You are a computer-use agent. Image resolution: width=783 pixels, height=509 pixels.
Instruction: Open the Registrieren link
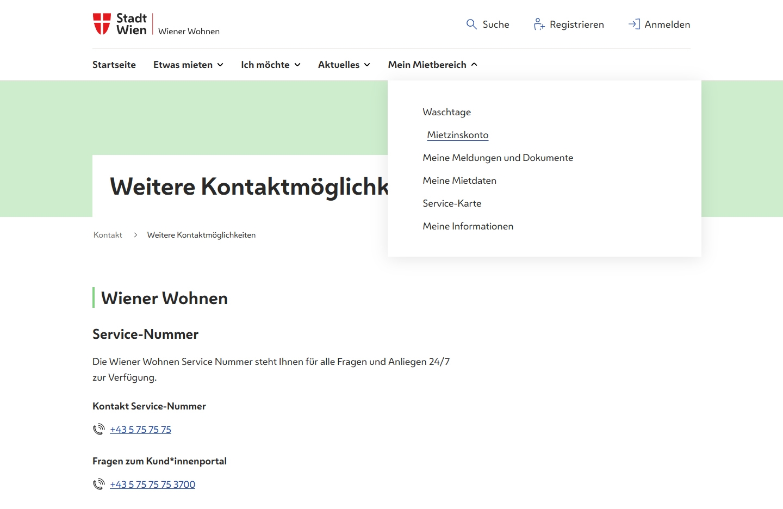(569, 24)
